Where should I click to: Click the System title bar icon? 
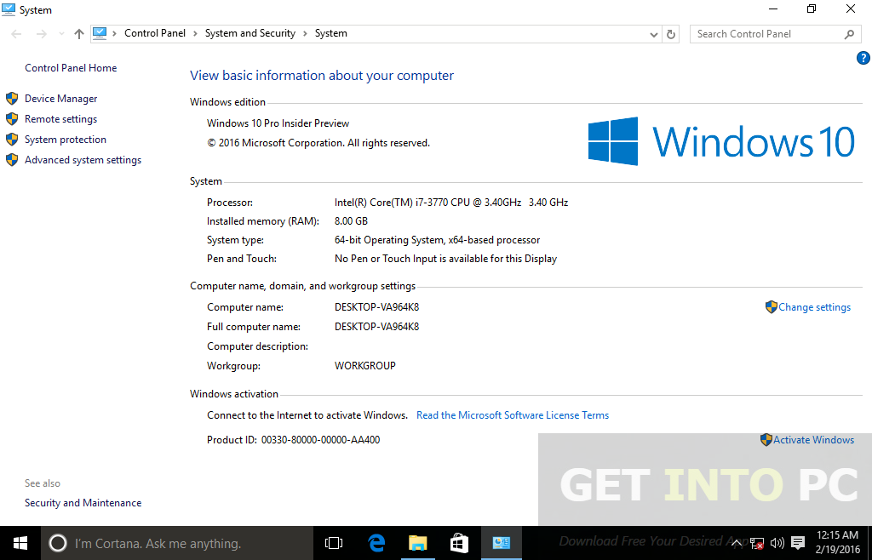[9, 9]
